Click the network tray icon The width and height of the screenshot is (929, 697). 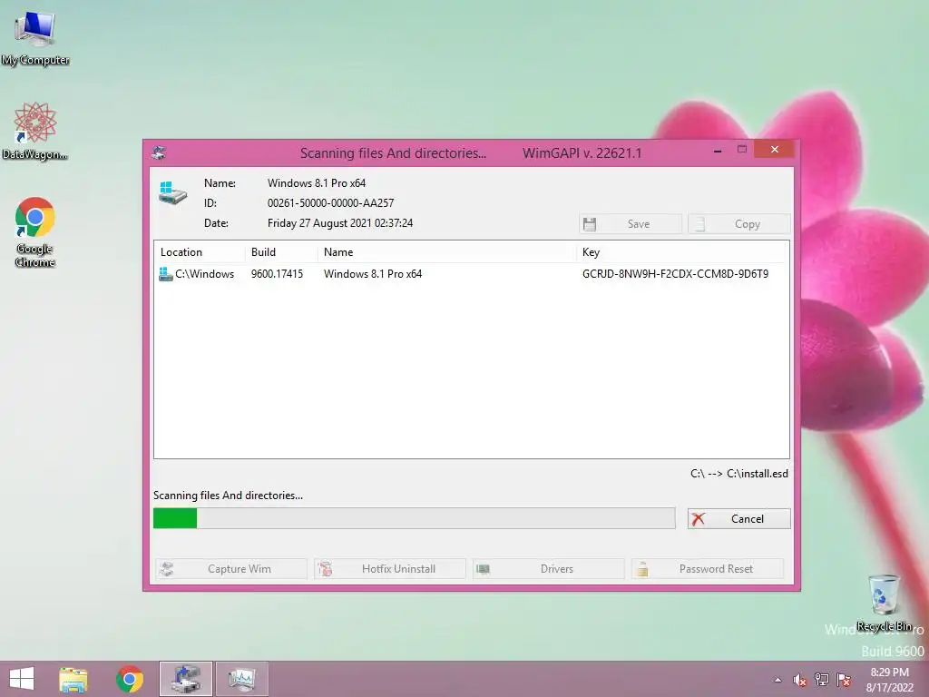click(x=821, y=680)
